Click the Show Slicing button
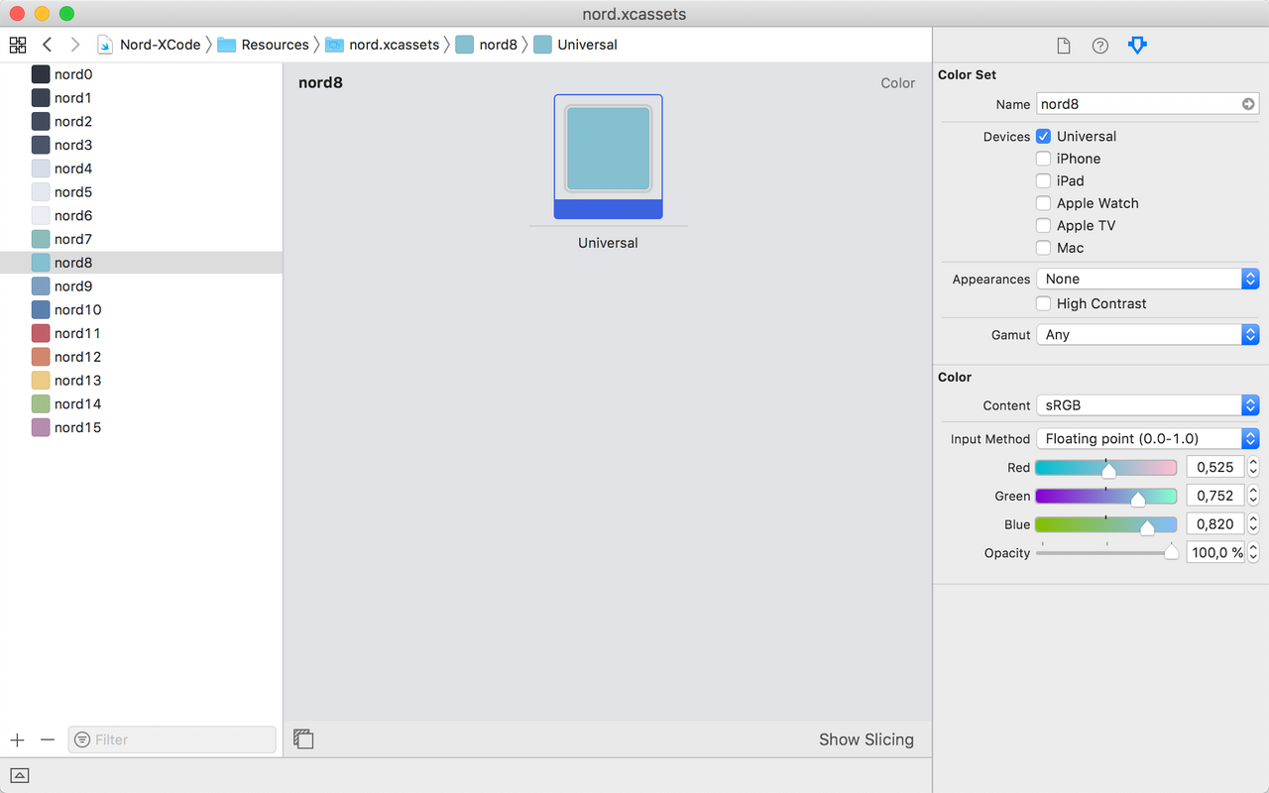Viewport: 1269px width, 793px height. (x=865, y=739)
